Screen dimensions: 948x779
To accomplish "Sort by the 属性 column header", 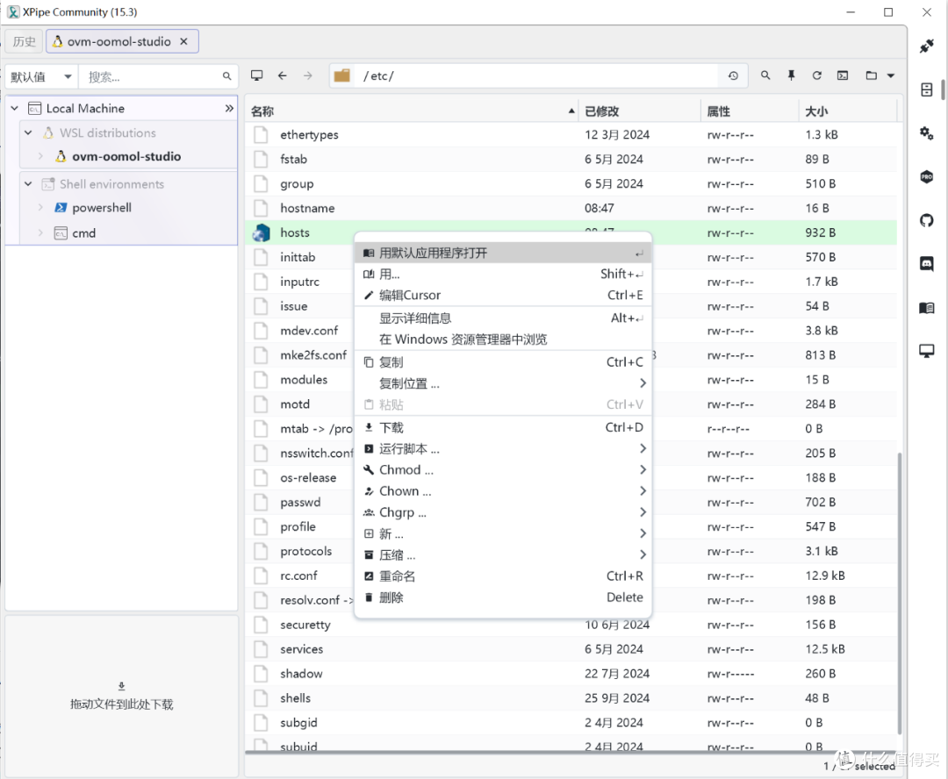I will [750, 111].
